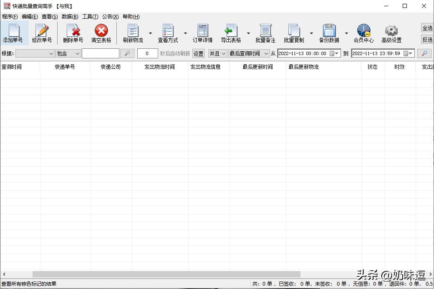Click the 状态 column header
Screen dimensions: 434x289
click(373, 67)
